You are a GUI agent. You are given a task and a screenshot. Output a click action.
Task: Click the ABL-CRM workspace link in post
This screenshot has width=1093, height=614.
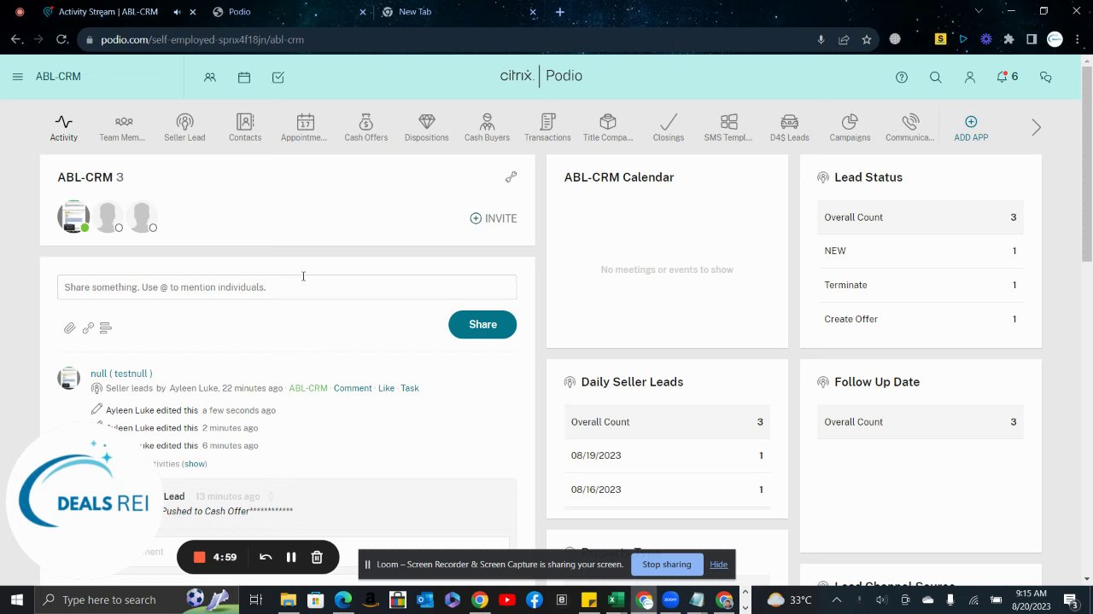point(308,388)
